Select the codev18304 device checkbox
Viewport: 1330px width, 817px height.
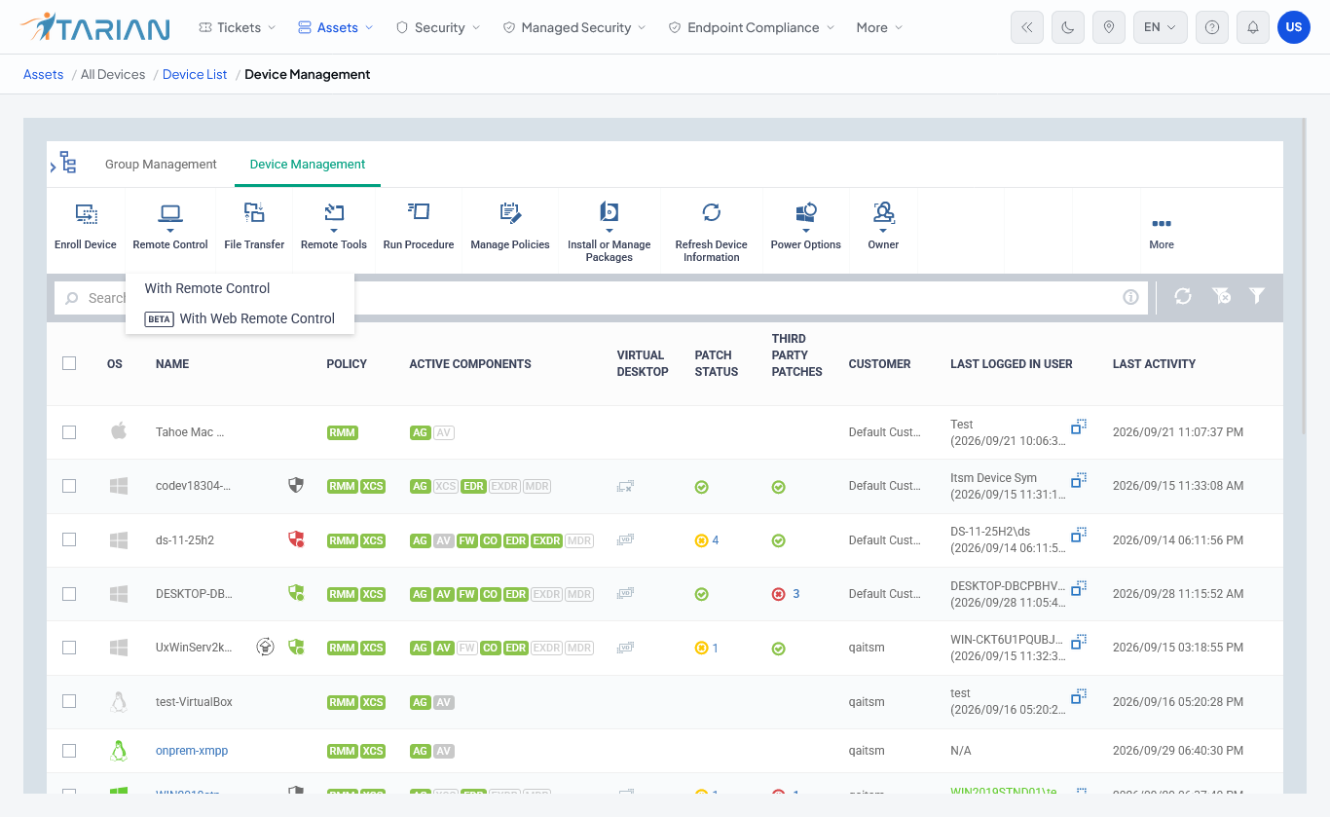[x=69, y=486]
